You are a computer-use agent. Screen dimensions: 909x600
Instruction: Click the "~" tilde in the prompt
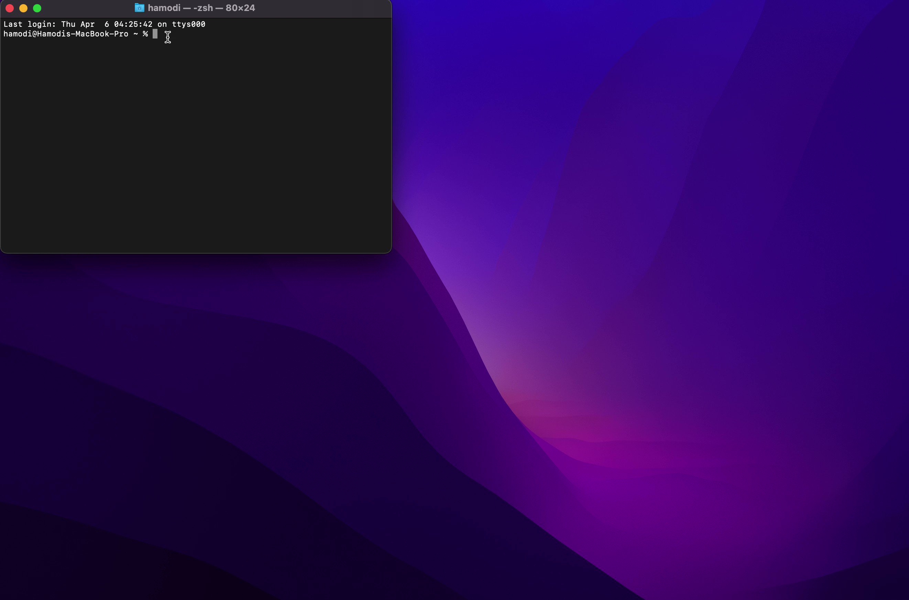(135, 34)
